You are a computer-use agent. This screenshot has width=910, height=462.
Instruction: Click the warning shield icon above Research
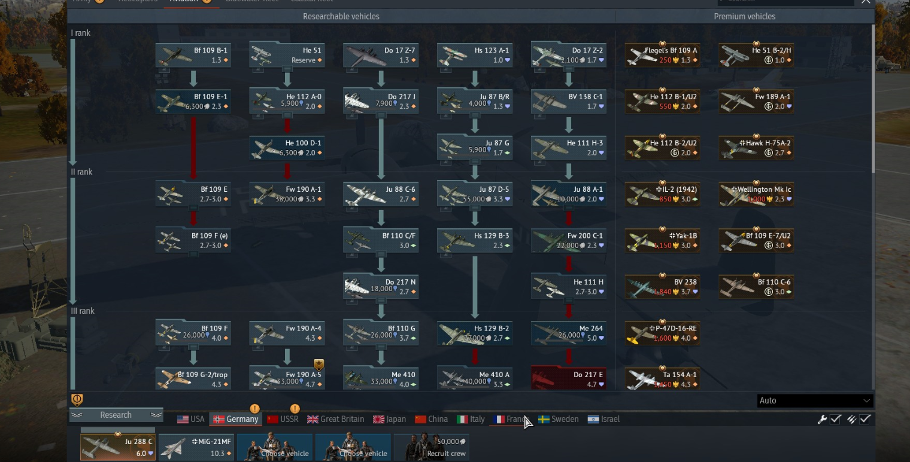(77, 400)
